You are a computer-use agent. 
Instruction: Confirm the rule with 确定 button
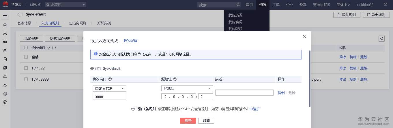coord(188,121)
